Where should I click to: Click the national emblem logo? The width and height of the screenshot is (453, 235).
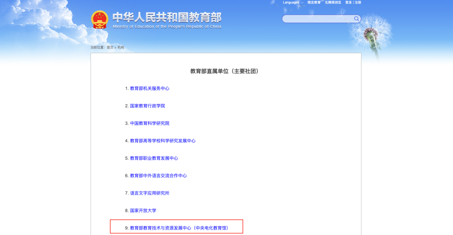[x=100, y=20]
